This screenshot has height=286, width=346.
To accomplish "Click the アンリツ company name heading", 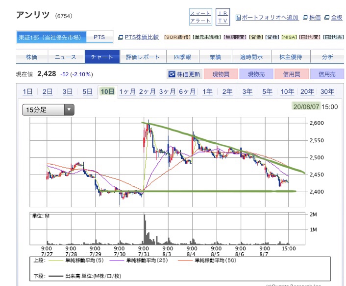I will (x=33, y=15).
